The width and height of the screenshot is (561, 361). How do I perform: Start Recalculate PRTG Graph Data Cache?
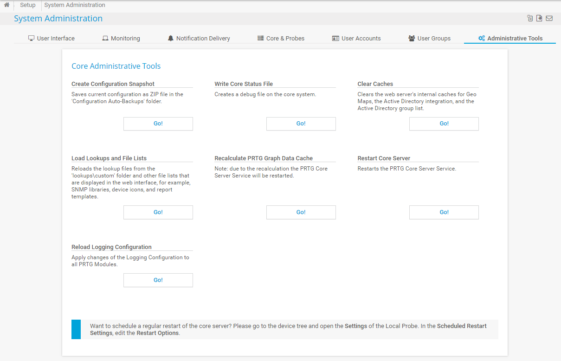click(x=301, y=212)
